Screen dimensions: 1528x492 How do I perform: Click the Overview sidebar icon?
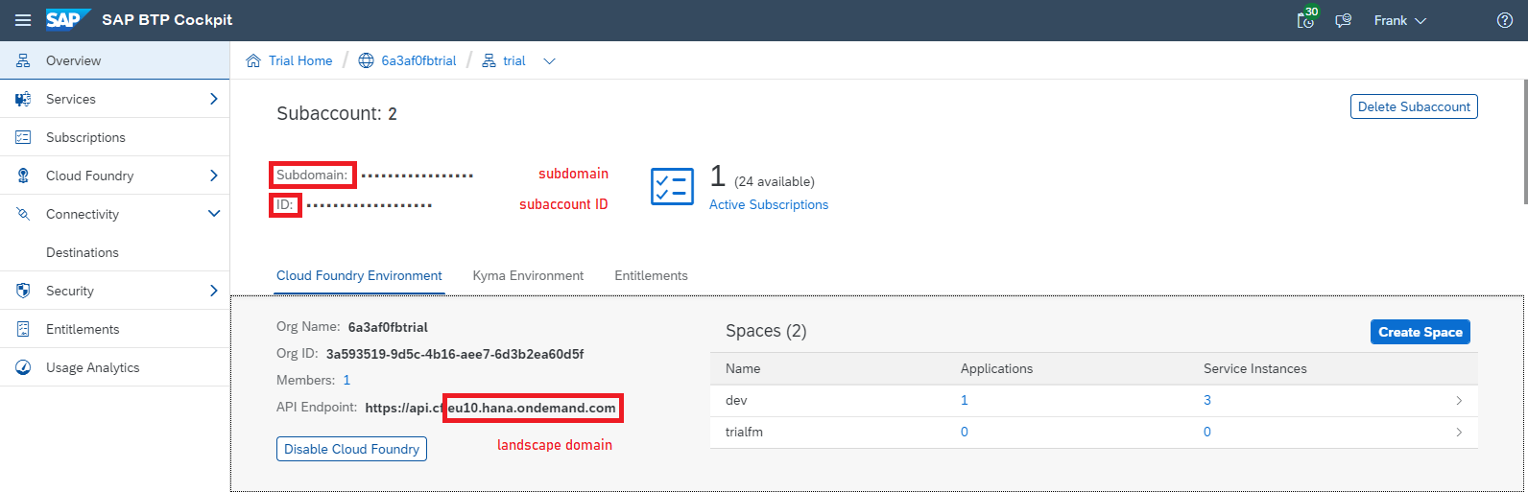point(23,60)
